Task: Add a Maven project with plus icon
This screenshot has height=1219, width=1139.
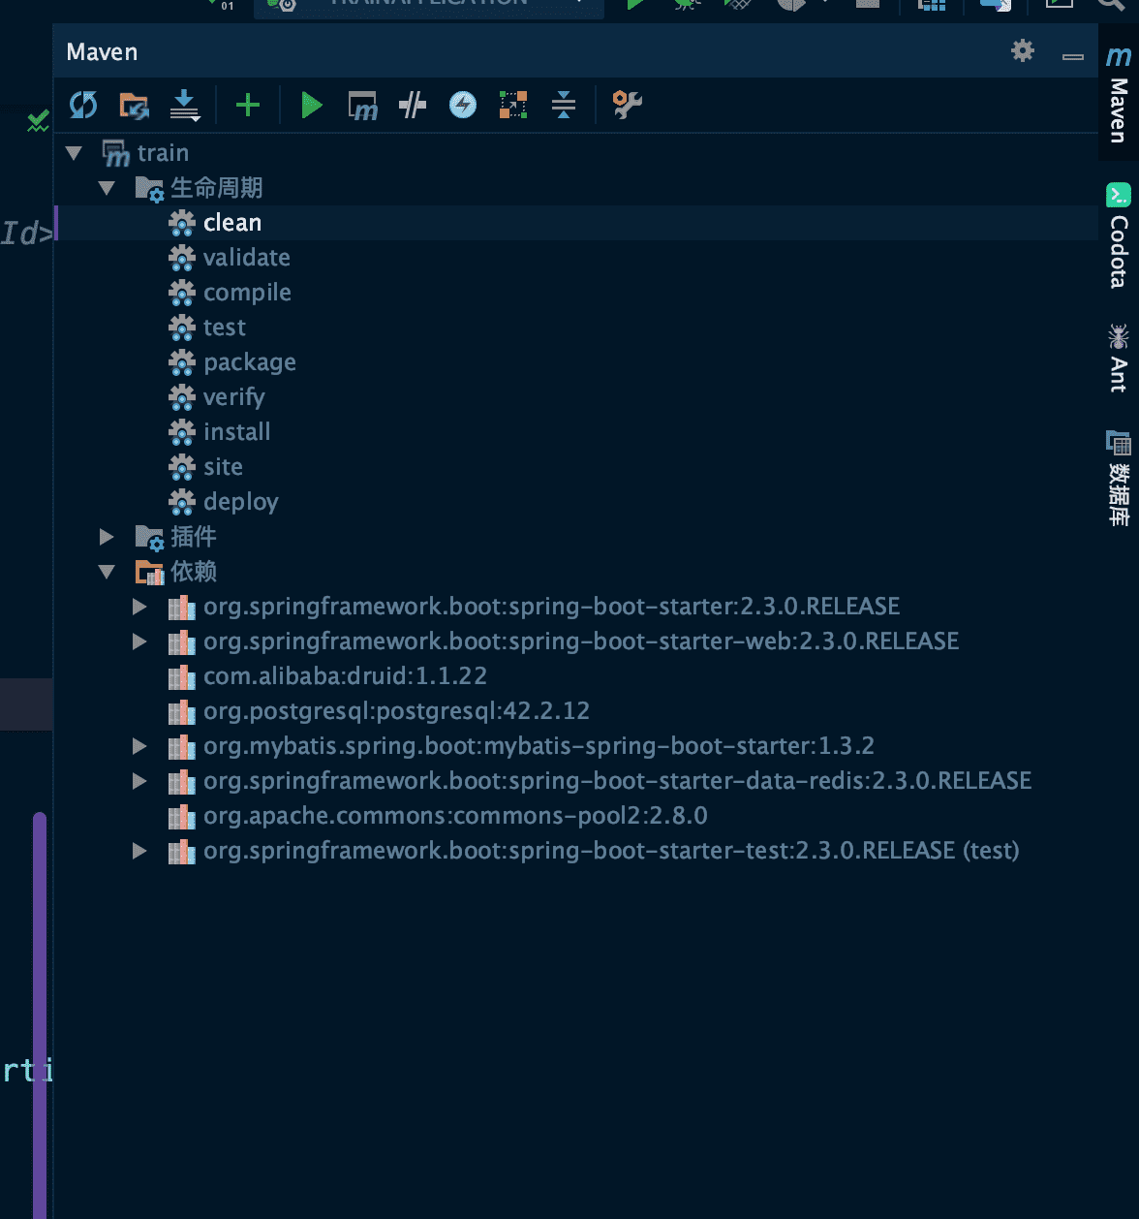Action: (x=248, y=105)
